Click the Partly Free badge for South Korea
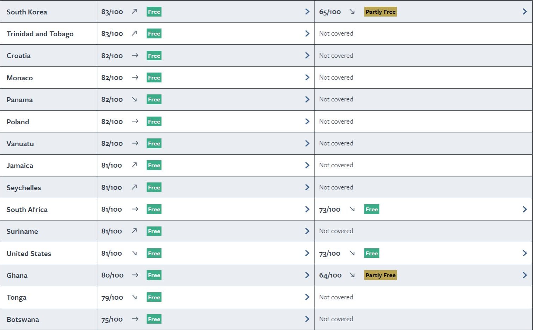The image size is (533, 330). [x=380, y=12]
